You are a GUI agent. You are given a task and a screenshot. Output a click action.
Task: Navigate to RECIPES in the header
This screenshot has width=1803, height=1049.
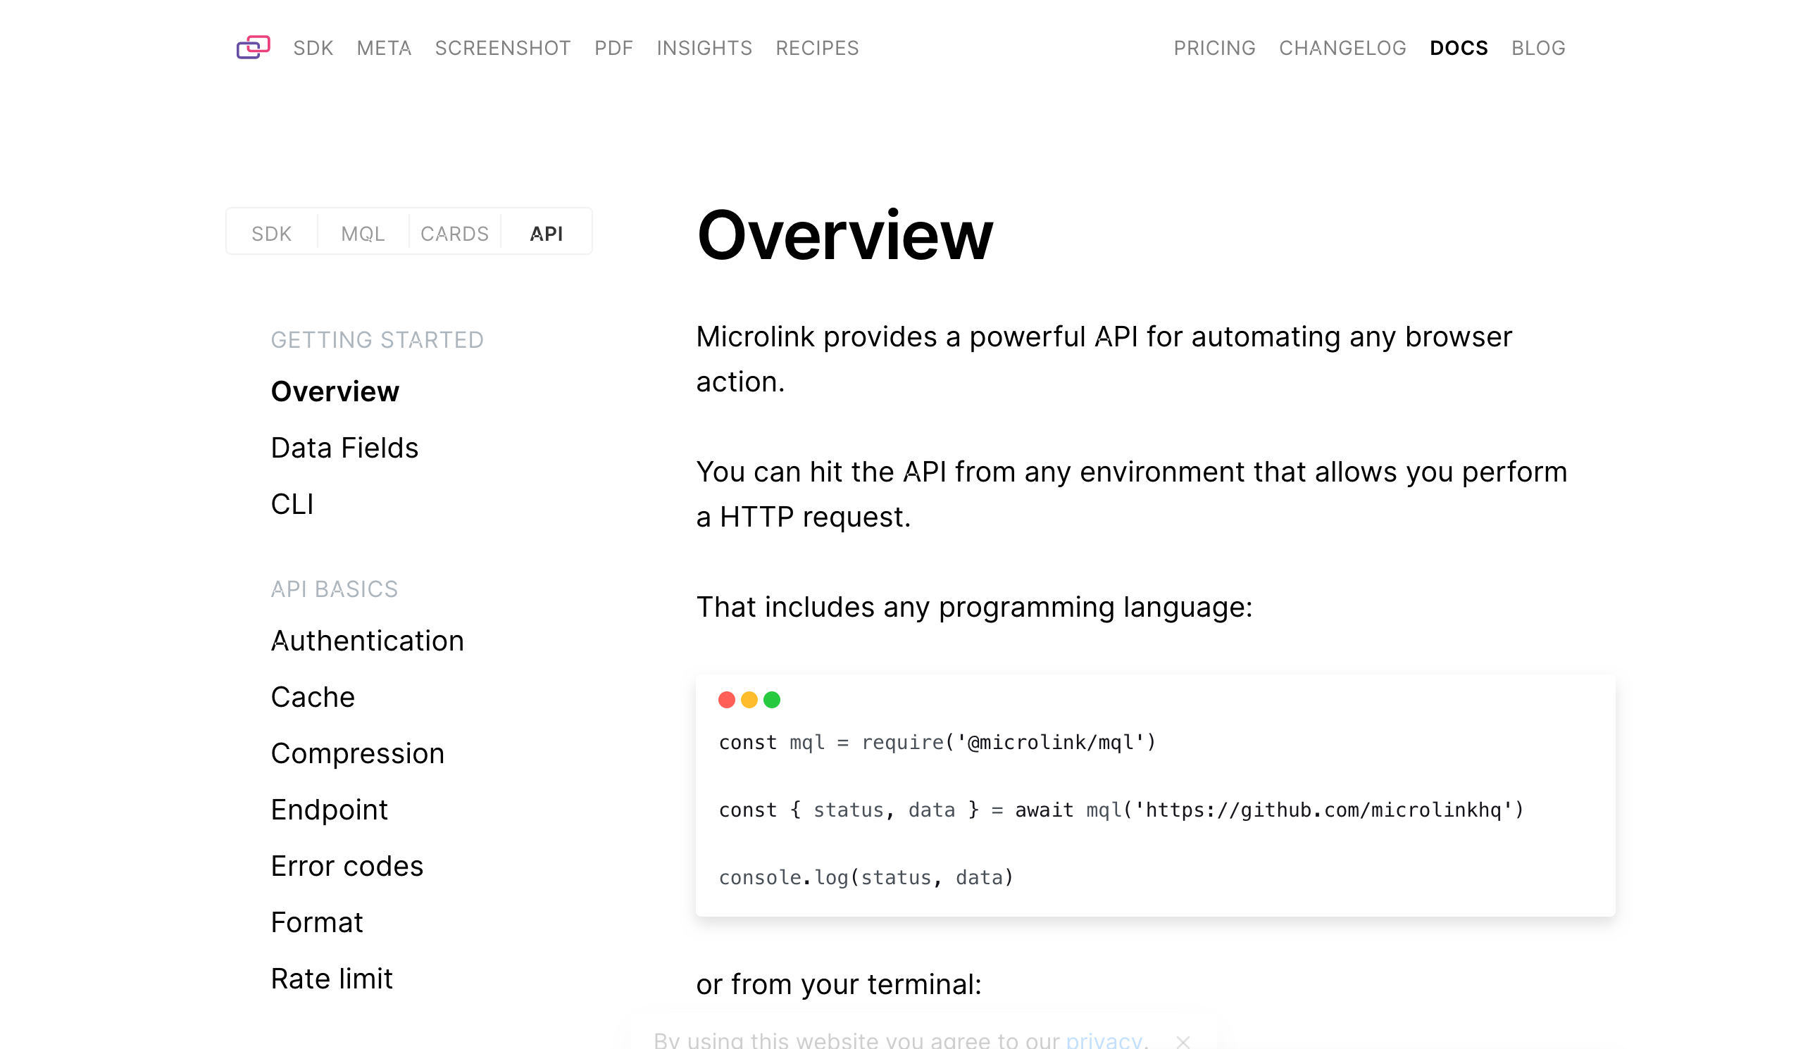[817, 48]
